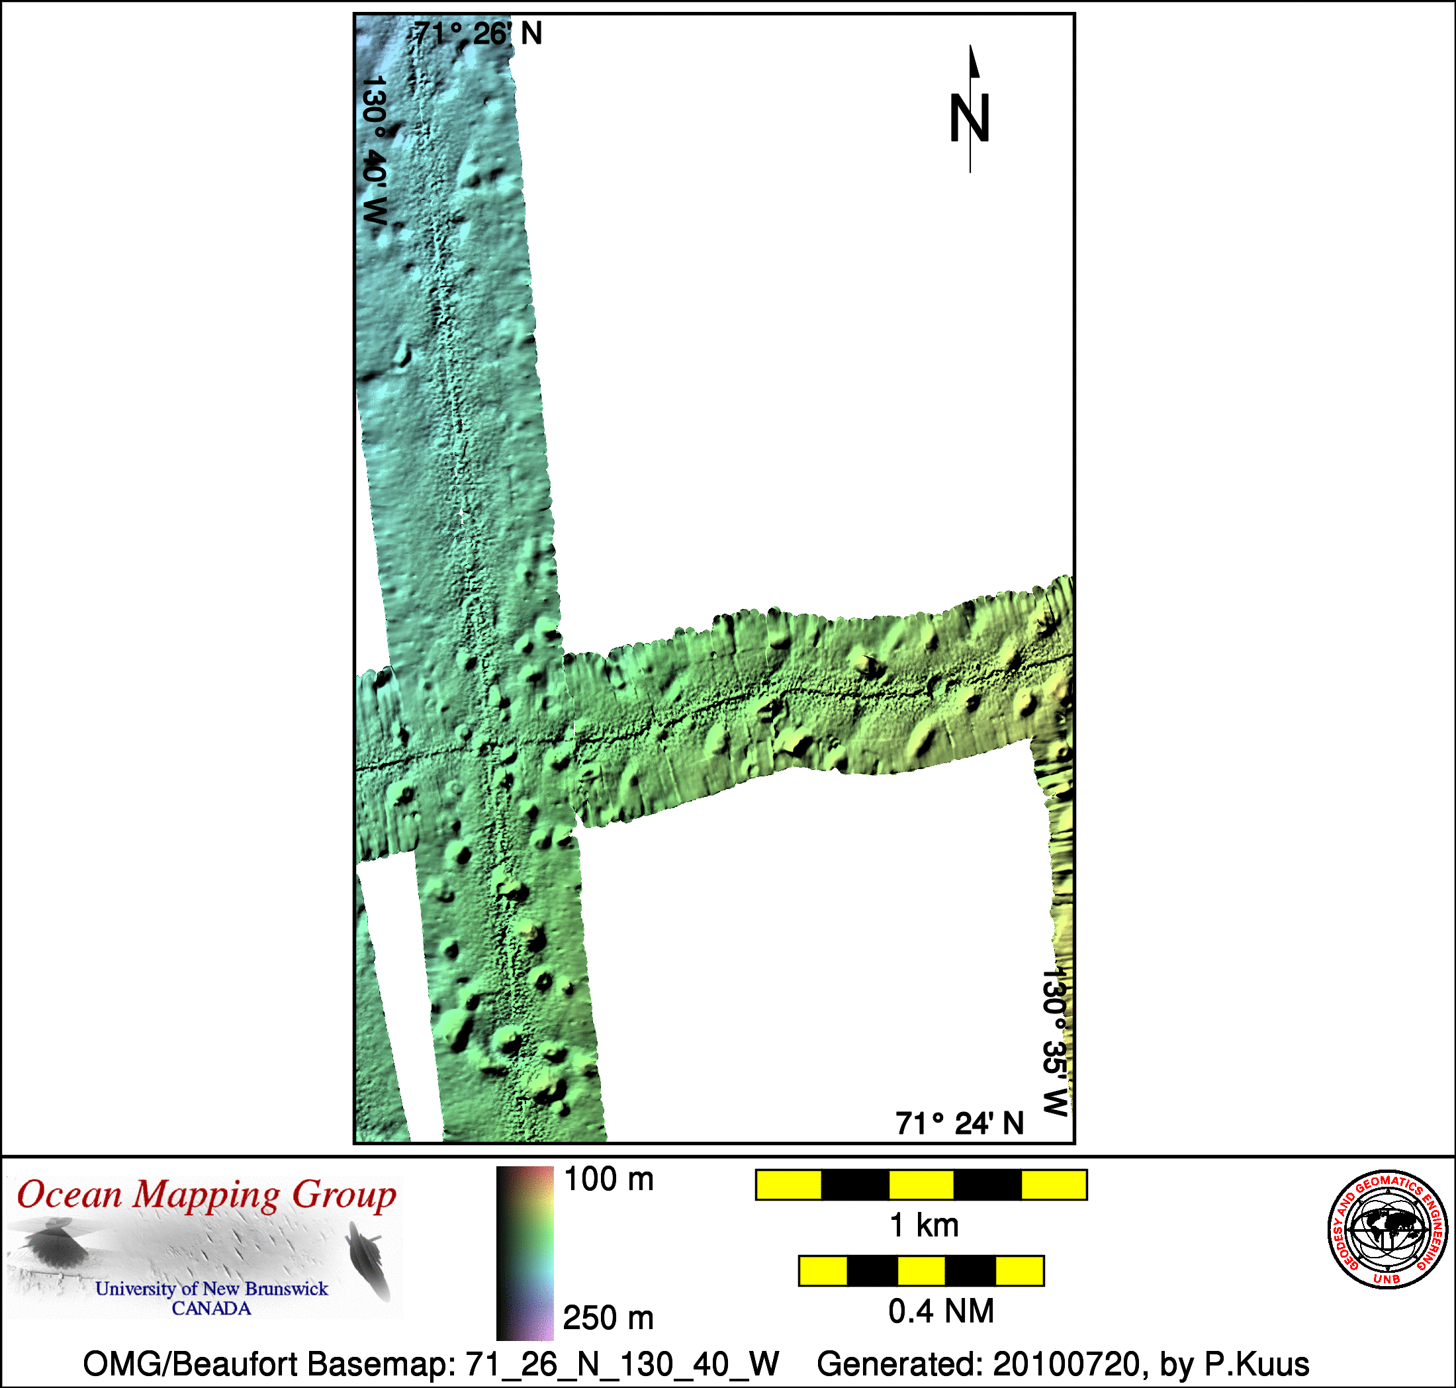
Task: Click the 1 km scale label
Action: click(923, 1225)
